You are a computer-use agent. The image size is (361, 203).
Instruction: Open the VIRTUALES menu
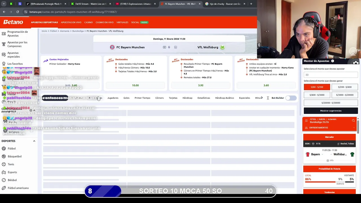tap(122, 22)
